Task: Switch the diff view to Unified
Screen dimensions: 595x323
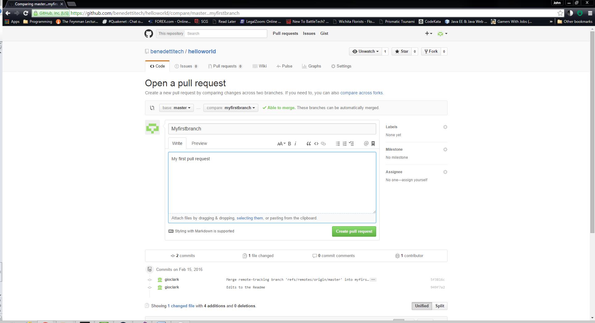Action: (422, 306)
